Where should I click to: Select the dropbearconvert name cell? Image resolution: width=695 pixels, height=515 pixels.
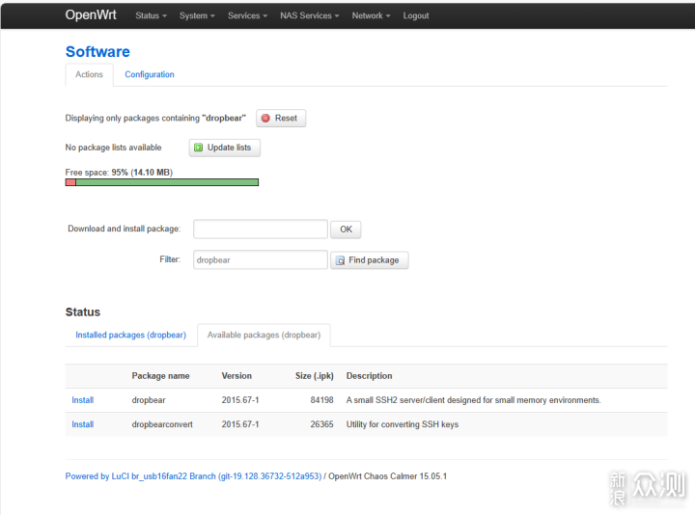coord(162,424)
